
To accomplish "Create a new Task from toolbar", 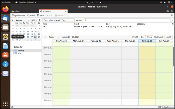I will tap(41, 15).
